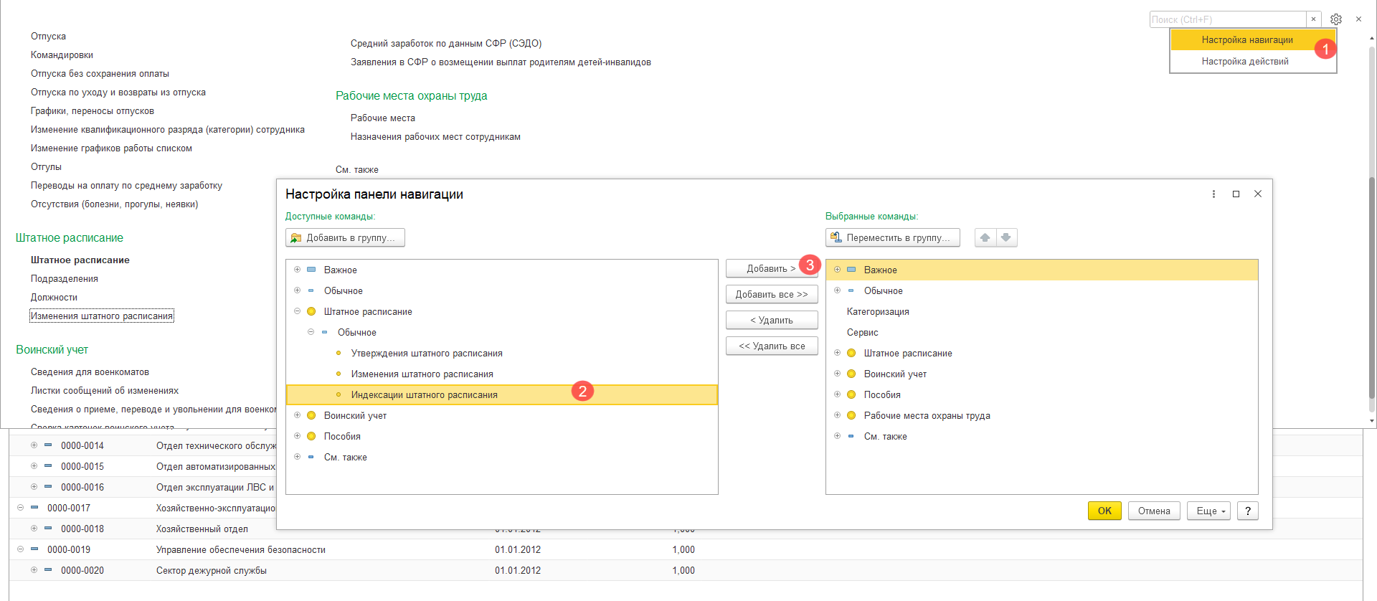Collapse row 0000-0017 in the background table
Image resolution: width=1377 pixels, height=601 pixels.
pyautogui.click(x=20, y=508)
